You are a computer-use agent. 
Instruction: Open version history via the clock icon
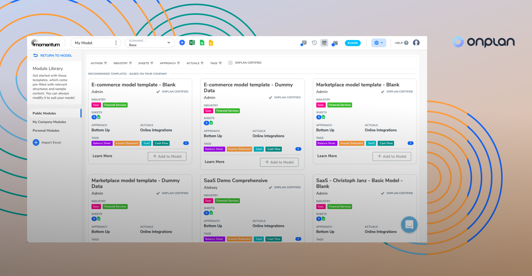(x=314, y=43)
